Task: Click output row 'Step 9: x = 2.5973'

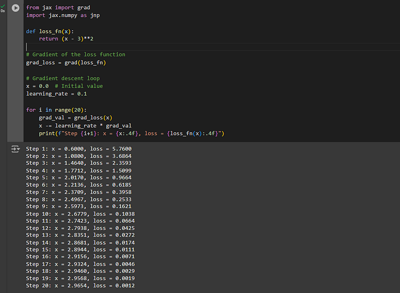Action: coord(79,206)
